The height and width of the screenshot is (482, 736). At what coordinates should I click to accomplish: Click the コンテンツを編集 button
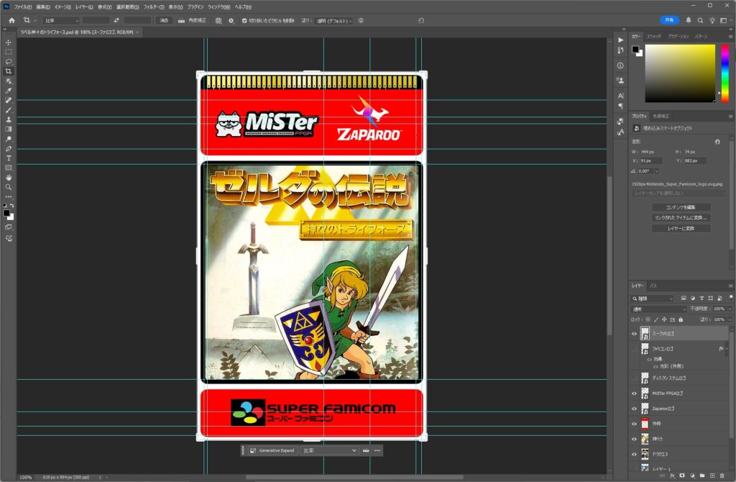pyautogui.click(x=681, y=207)
